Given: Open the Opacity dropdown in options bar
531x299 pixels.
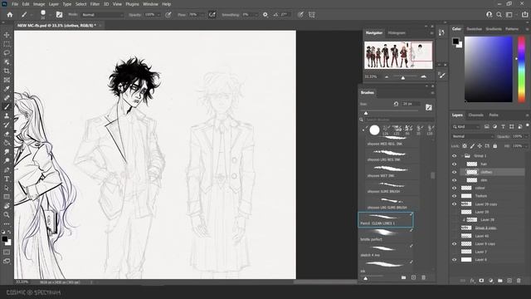Looking at the screenshot, I should pos(158,15).
